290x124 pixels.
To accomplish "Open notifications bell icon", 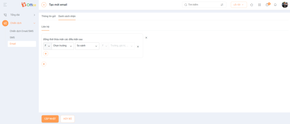I will (275, 5).
